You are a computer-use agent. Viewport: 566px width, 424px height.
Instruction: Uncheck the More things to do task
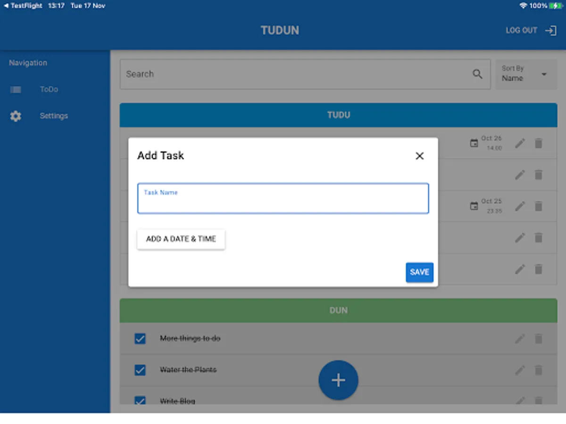coord(140,339)
